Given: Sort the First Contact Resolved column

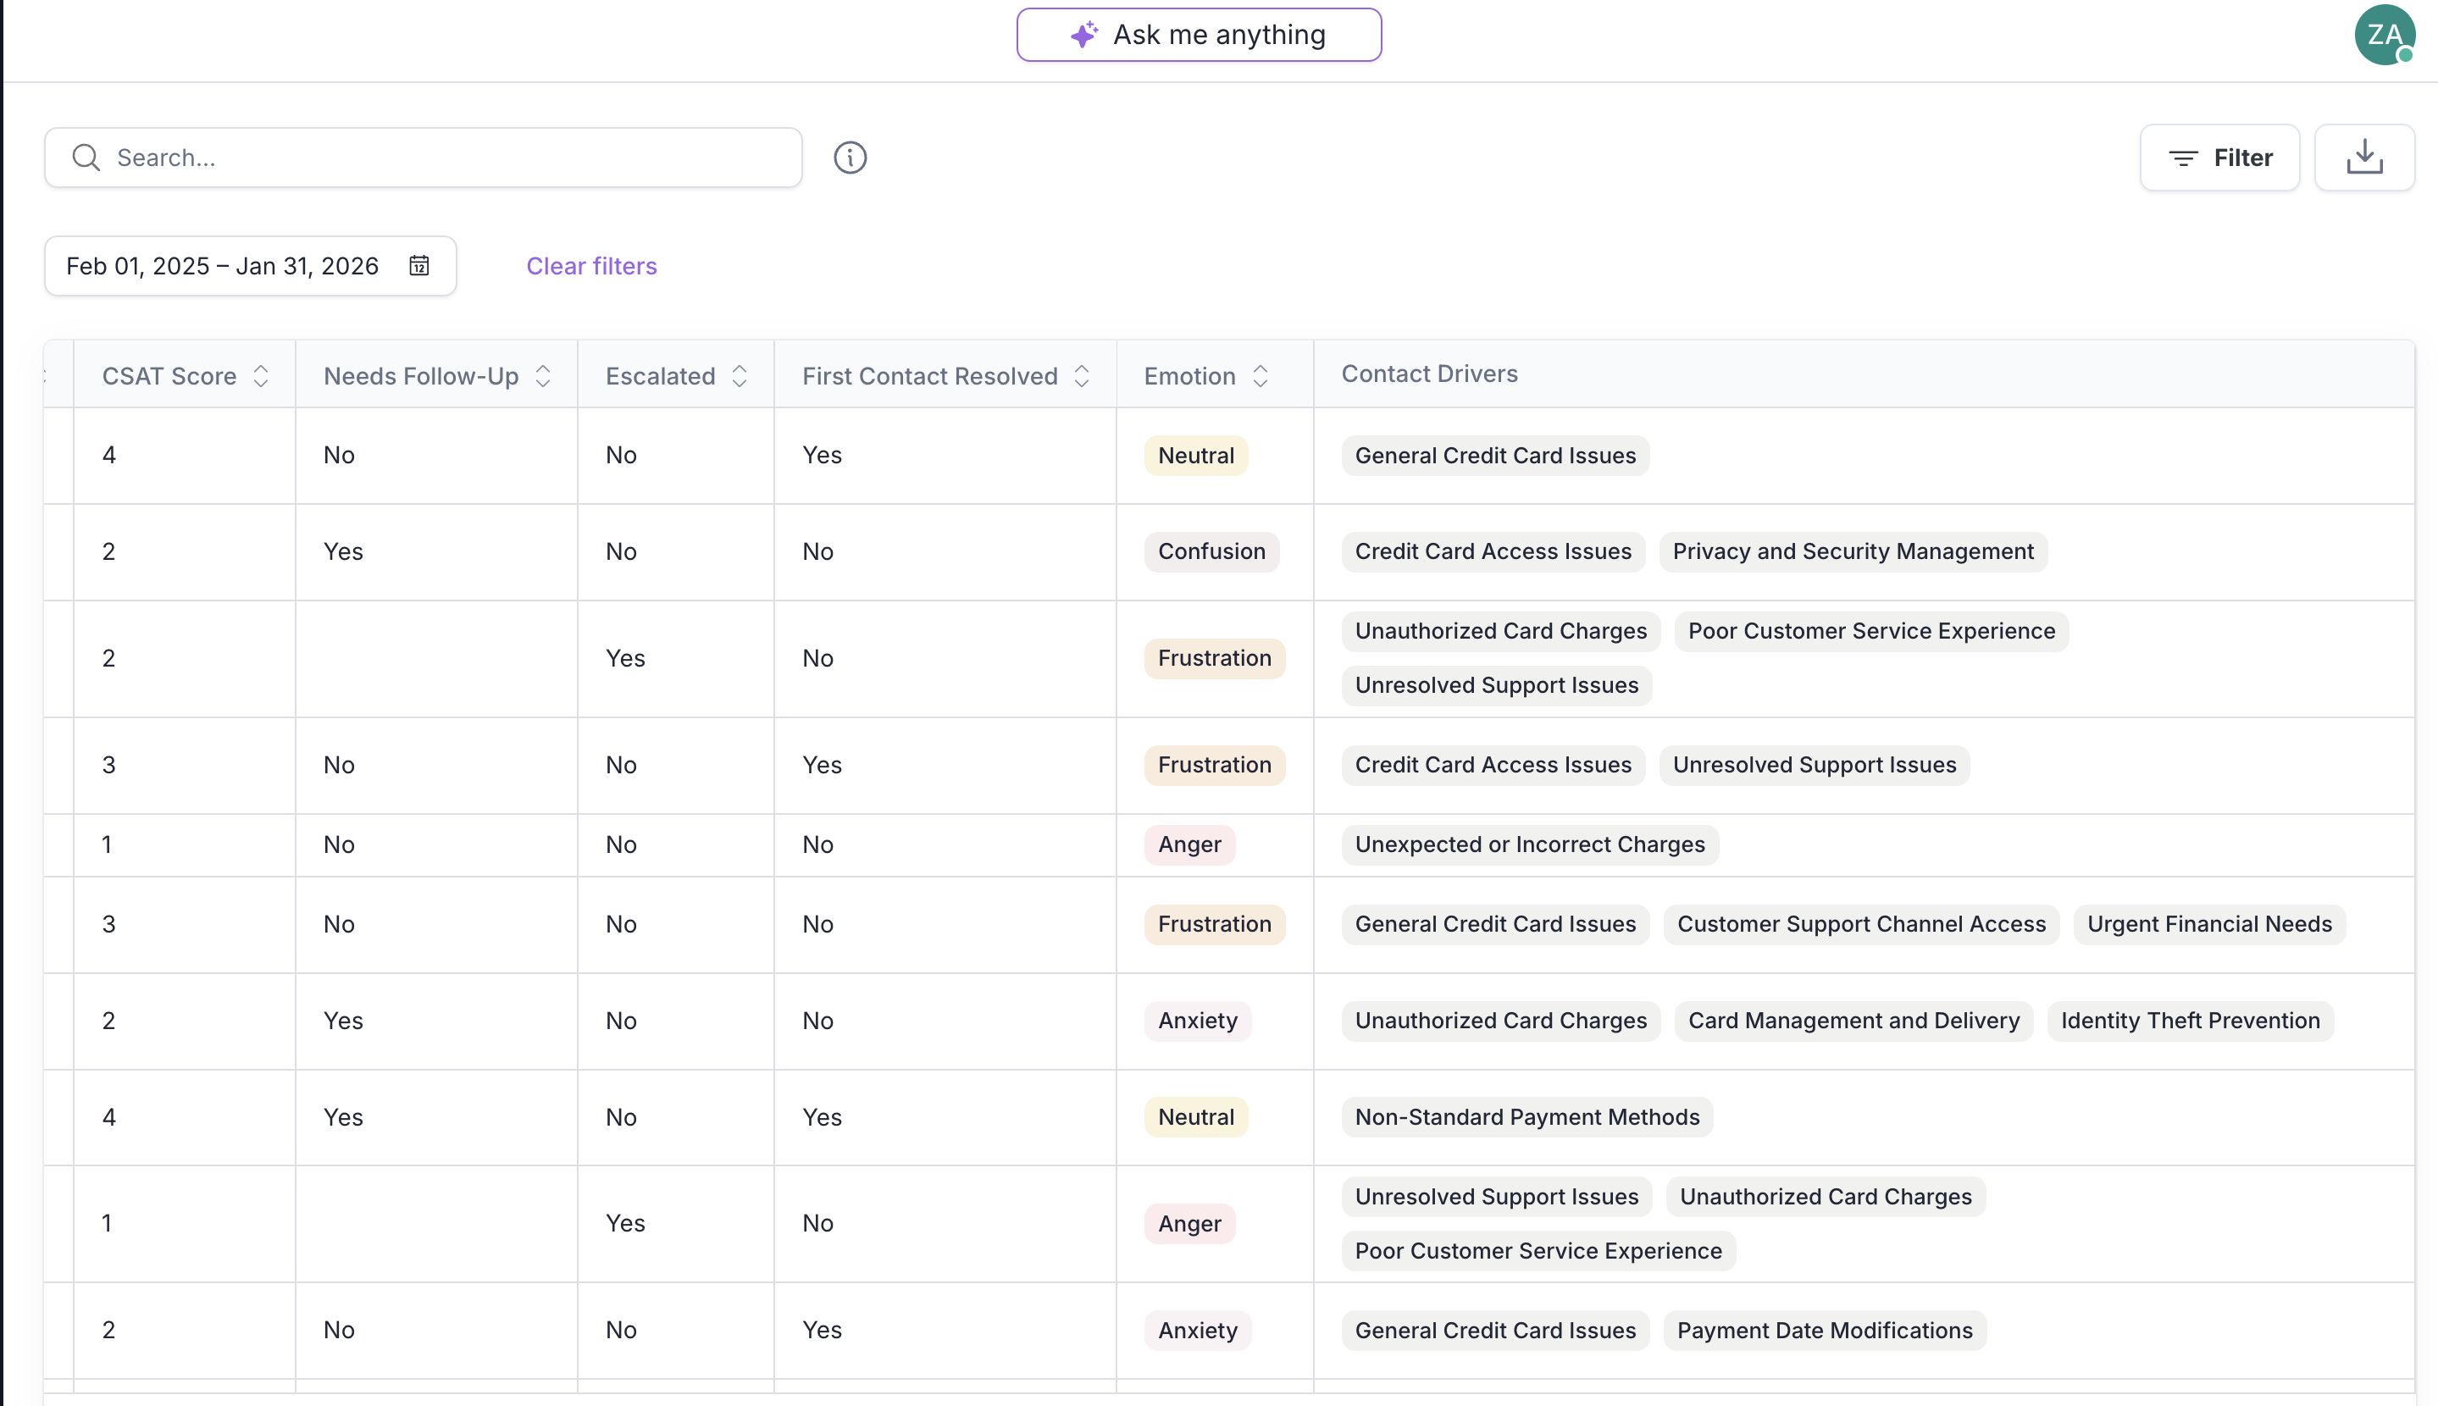Looking at the screenshot, I should [x=1082, y=377].
